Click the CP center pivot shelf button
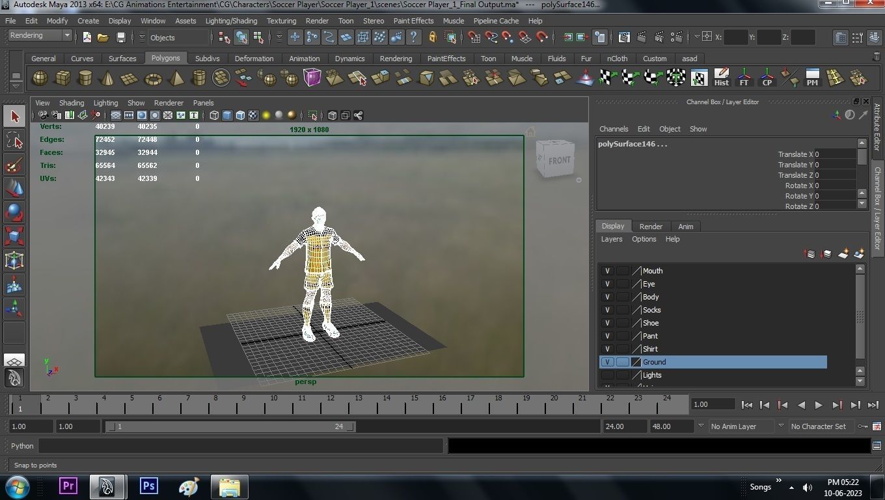The image size is (885, 500). (767, 78)
